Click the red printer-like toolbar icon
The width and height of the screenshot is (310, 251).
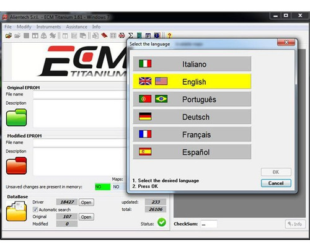pyautogui.click(x=122, y=36)
